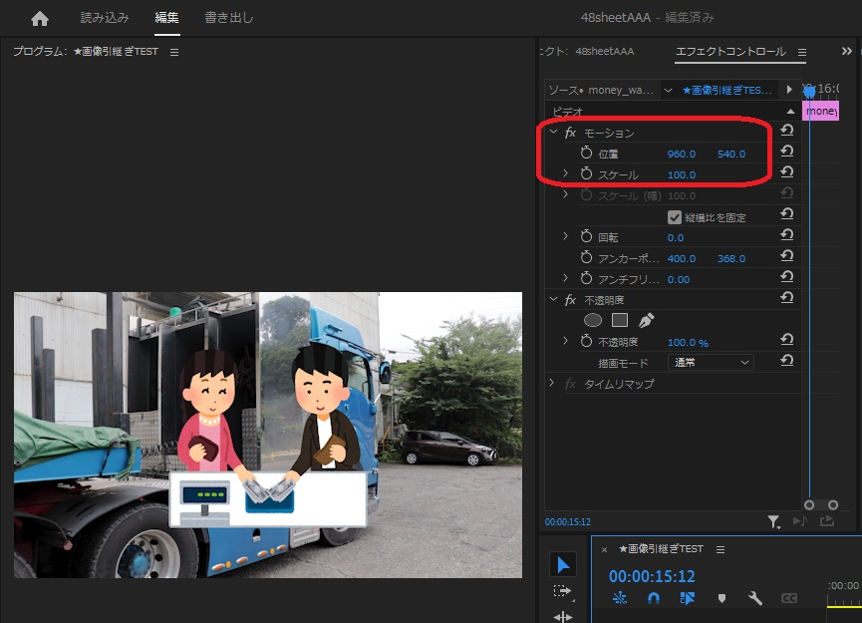This screenshot has height=623, width=862.
Task: Edit the 不透明度 value 100.0 %
Action: tap(688, 343)
